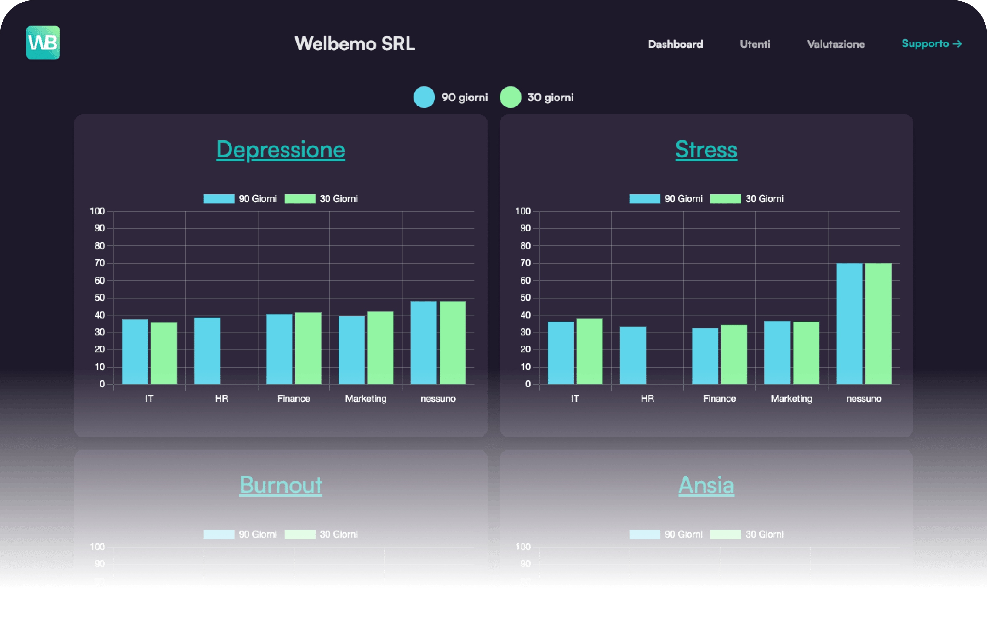Toggle 30 Giorni series in Stress legend

pyautogui.click(x=747, y=199)
